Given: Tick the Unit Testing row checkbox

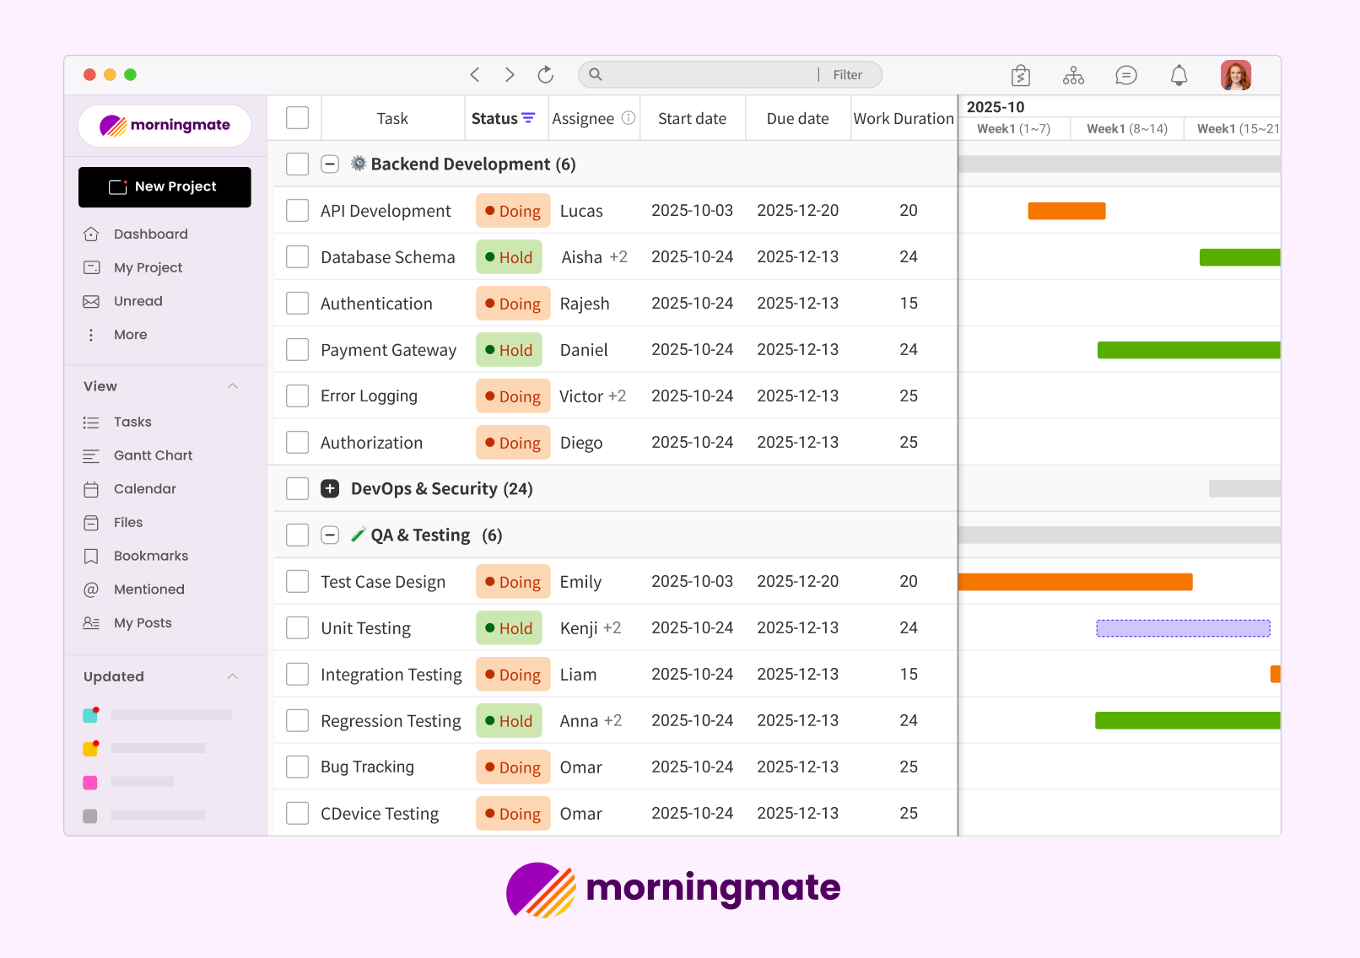Looking at the screenshot, I should (x=297, y=628).
